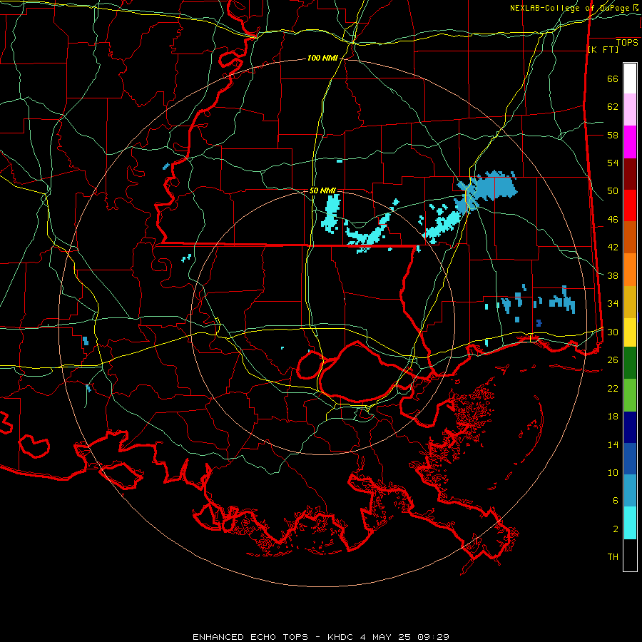Click the TH threshold label on the legend
Screen dimensions: 642x642
point(613,557)
